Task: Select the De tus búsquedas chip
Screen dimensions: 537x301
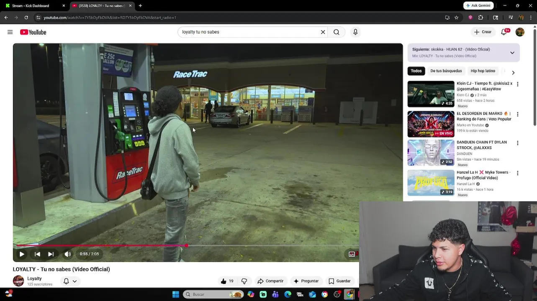Action: tap(446, 71)
